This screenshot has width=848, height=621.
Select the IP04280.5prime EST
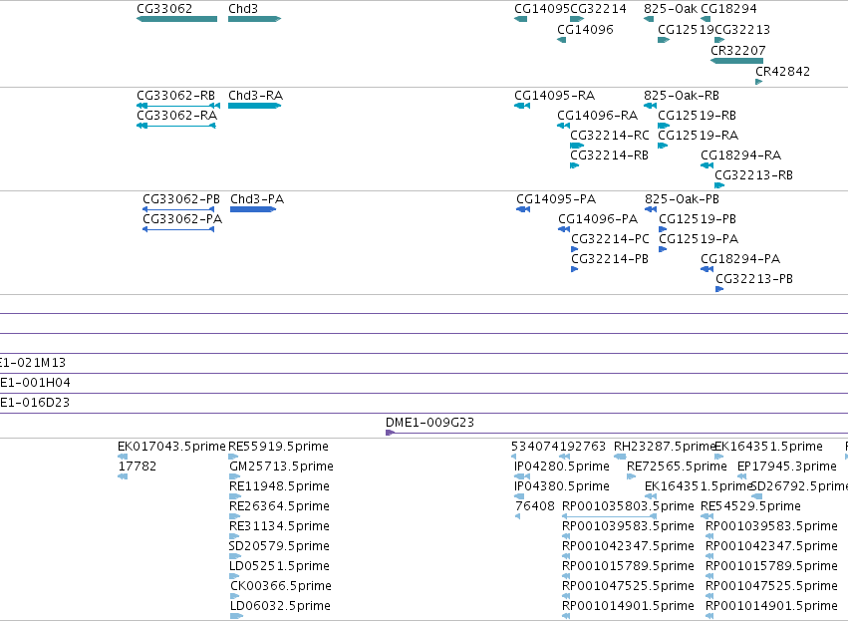click(x=522, y=476)
